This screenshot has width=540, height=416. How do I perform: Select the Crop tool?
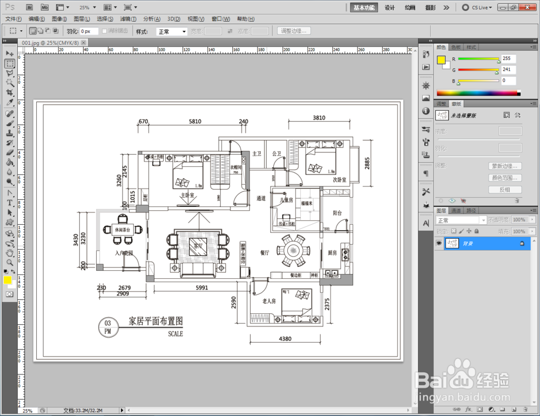[x=10, y=92]
